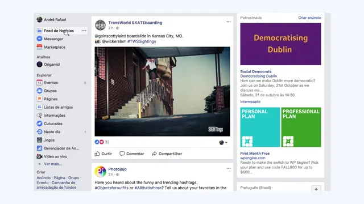Open the skateboarding boardslide video thumbnail
This screenshot has height=204, width=364.
point(162,91)
